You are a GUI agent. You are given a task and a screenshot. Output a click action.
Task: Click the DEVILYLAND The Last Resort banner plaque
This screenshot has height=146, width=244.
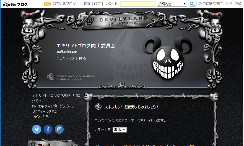click(x=123, y=21)
